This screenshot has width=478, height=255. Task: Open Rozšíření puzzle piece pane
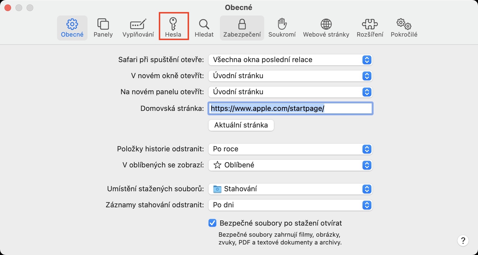pyautogui.click(x=370, y=27)
